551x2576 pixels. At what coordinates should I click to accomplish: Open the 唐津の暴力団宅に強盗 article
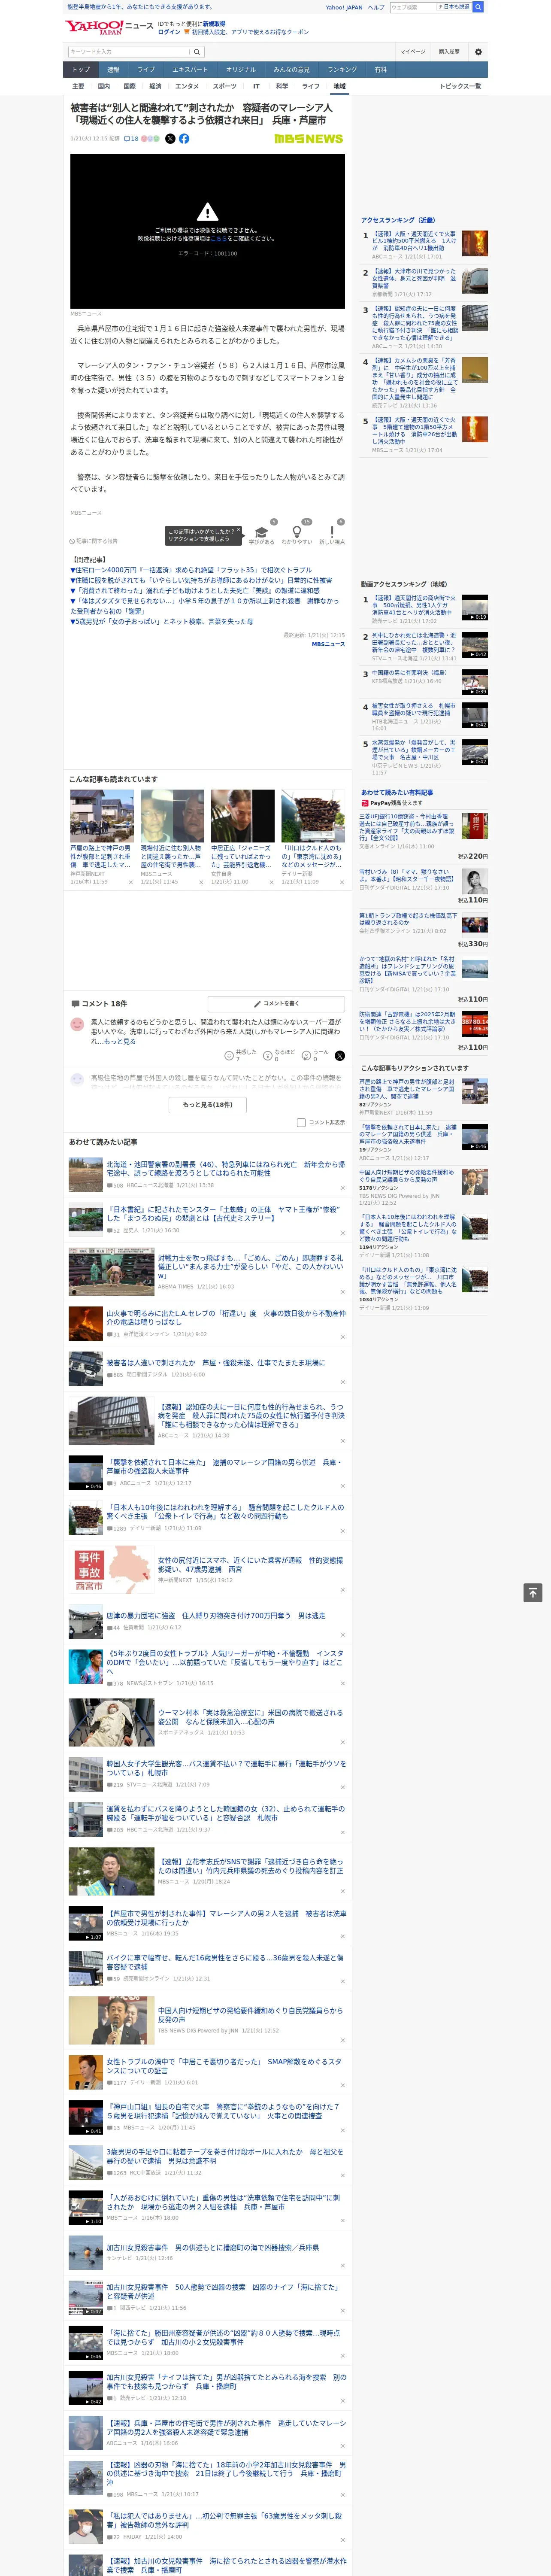click(216, 1615)
